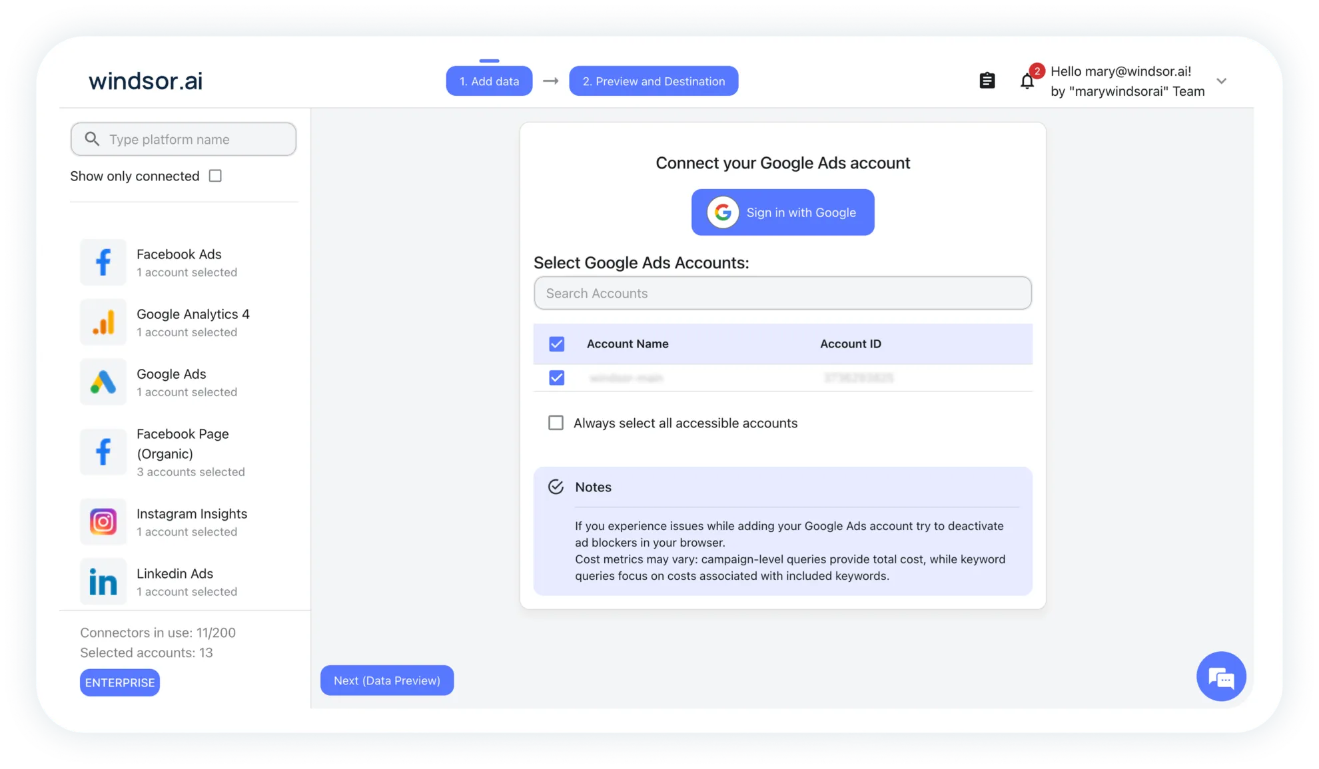The width and height of the screenshot is (1319, 769).
Task: Click Select Google Ads Accounts: heading
Action: (642, 263)
